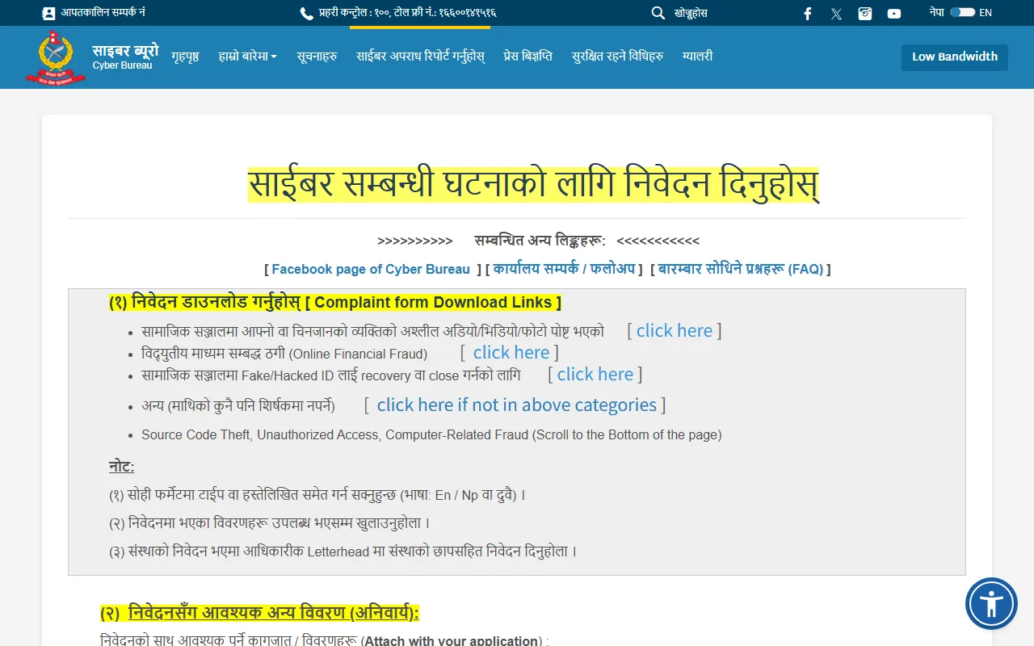This screenshot has width=1034, height=646.
Task: Click the प्रहरी कन्ट्रोल toll free number text
Action: (x=407, y=13)
